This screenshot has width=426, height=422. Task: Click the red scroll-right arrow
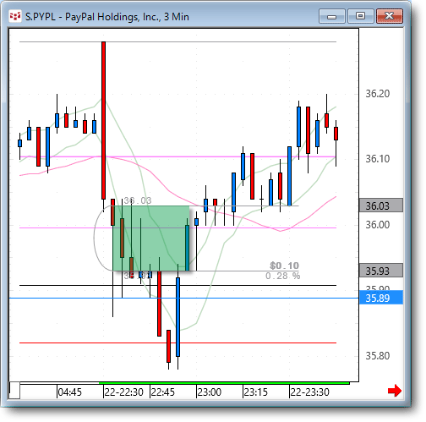coord(395,391)
